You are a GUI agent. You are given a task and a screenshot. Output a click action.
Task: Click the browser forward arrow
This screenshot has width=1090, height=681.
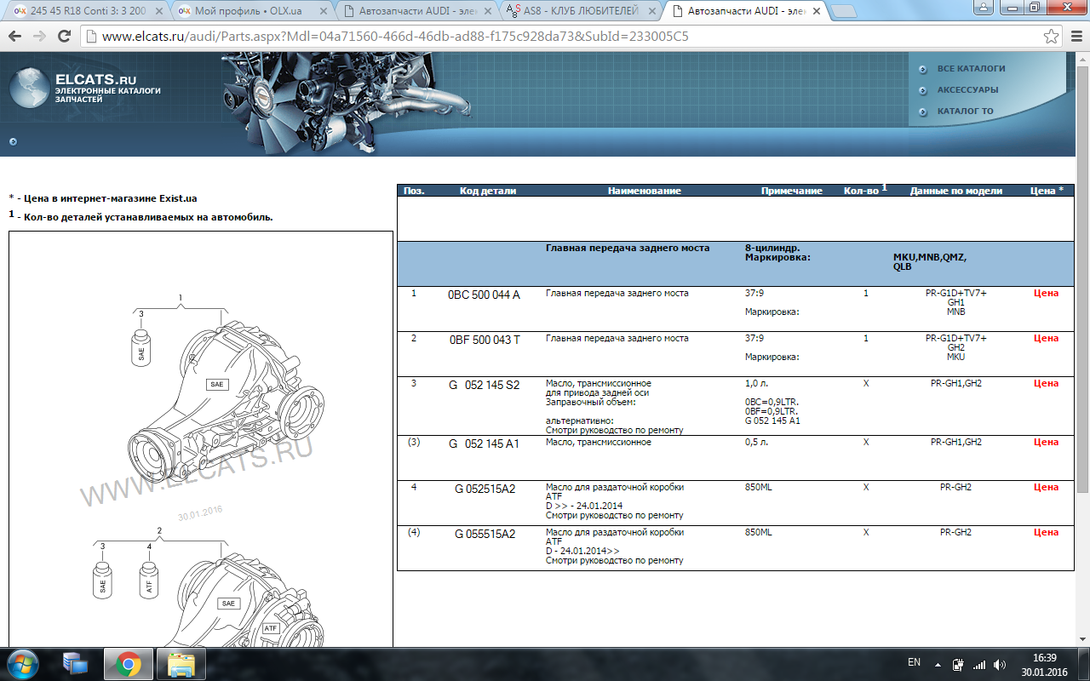coord(39,37)
